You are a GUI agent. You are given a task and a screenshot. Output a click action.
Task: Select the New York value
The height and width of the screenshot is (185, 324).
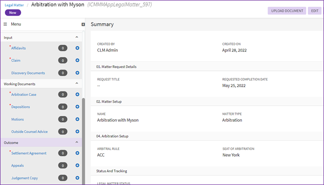coord(231,155)
